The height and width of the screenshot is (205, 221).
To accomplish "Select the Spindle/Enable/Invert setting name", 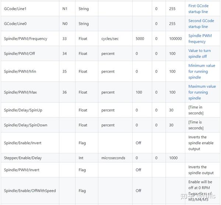I will pyautogui.click(x=24, y=143).
